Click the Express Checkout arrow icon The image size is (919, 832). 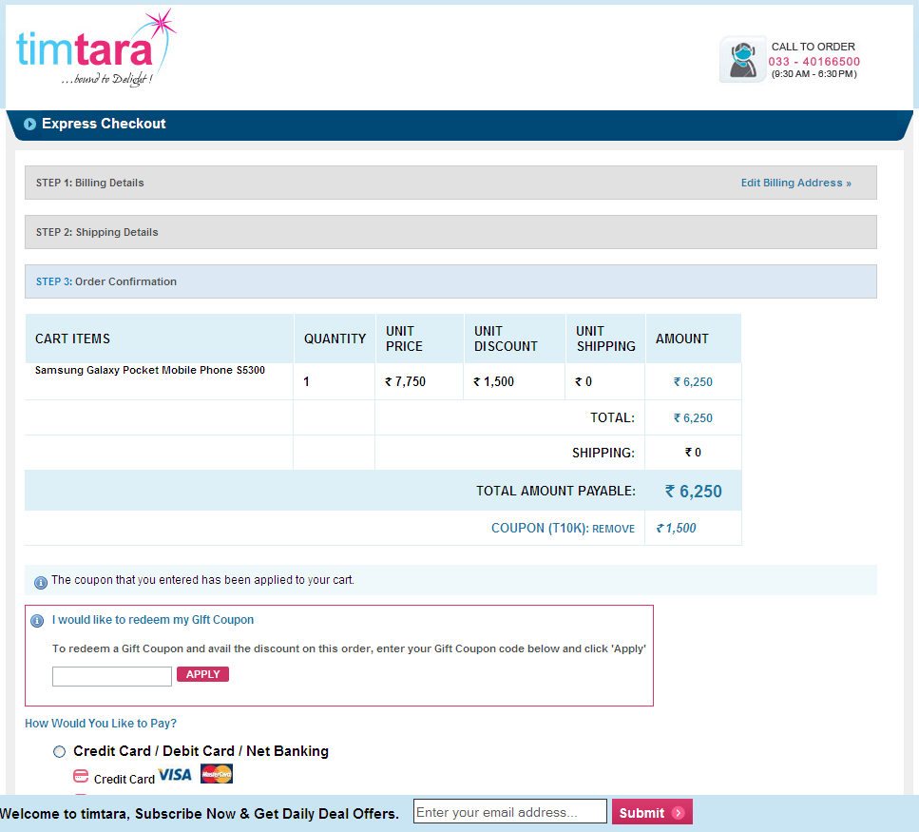(x=29, y=124)
